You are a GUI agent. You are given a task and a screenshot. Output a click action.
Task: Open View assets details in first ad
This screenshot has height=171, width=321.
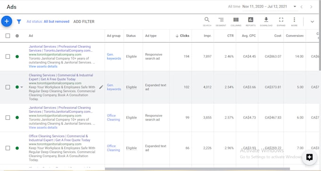[x=43, y=66]
